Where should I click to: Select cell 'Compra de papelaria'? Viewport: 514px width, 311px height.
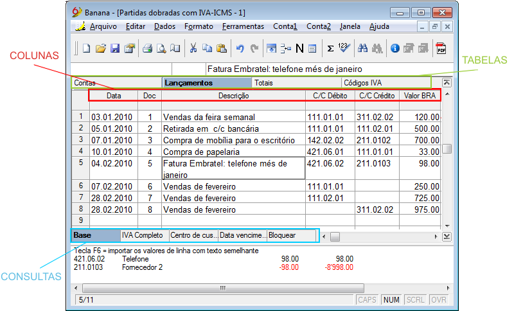click(233, 152)
